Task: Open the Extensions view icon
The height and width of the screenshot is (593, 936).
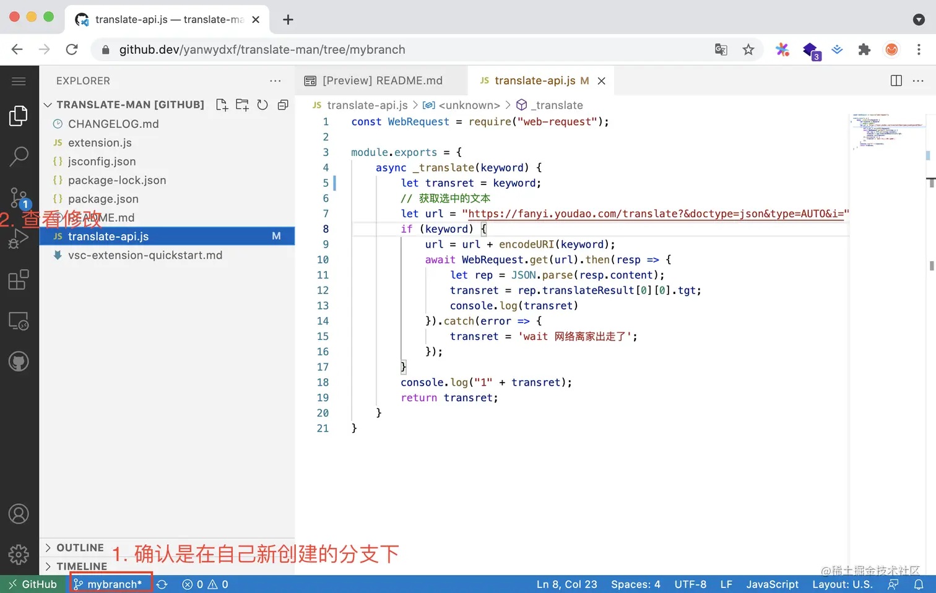Action: (19, 280)
